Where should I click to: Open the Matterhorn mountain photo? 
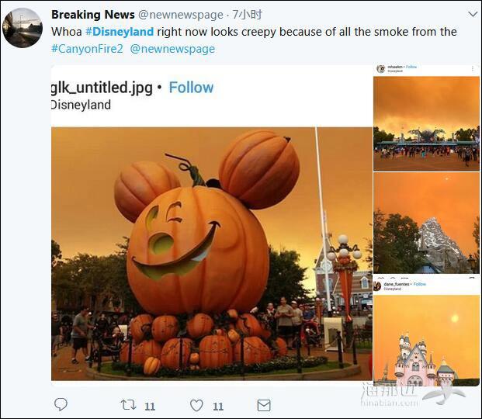point(426,223)
